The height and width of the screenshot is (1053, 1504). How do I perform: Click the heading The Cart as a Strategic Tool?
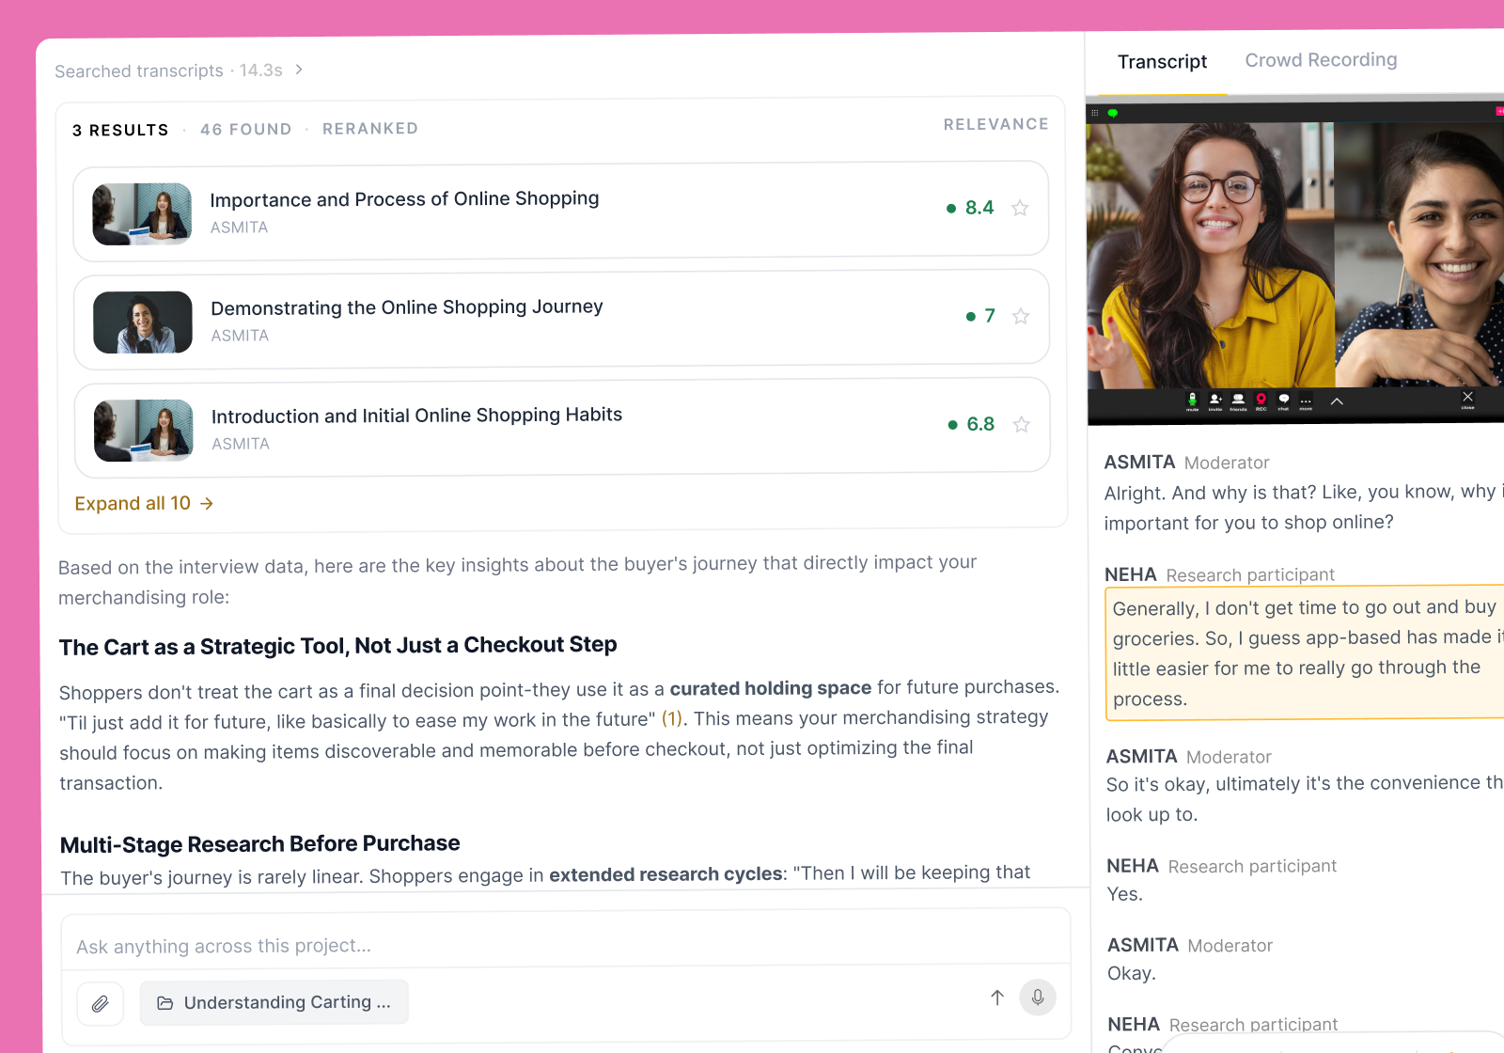point(338,646)
